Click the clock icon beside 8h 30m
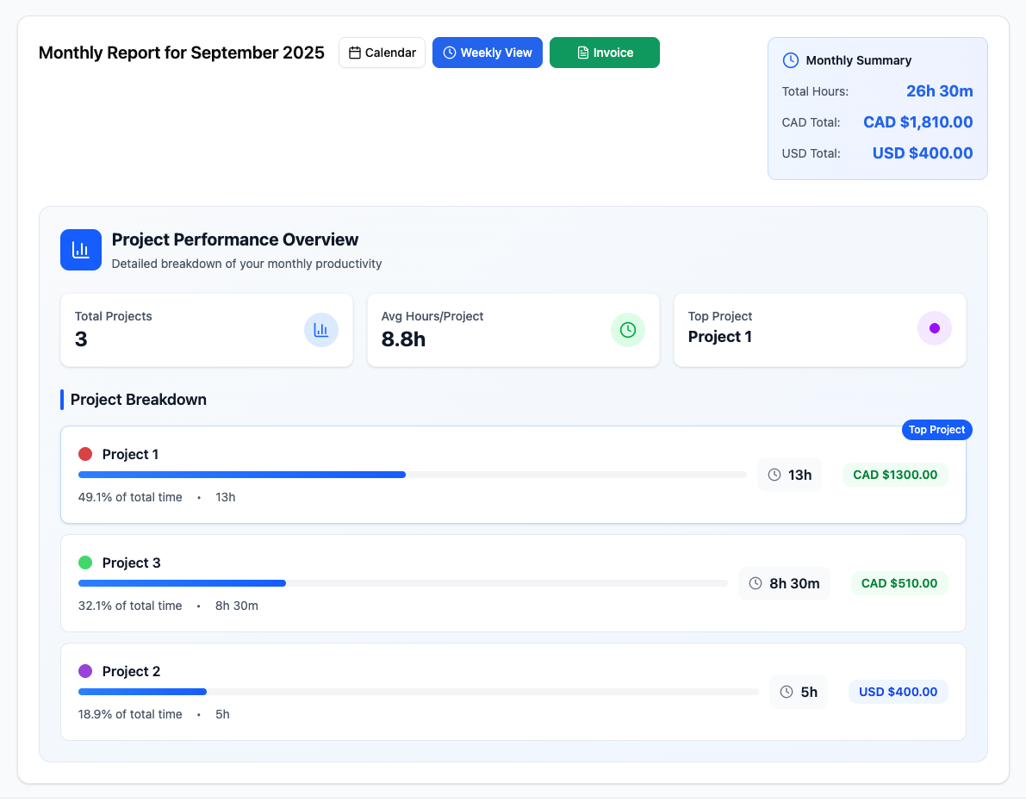This screenshot has width=1026, height=802. point(756,583)
